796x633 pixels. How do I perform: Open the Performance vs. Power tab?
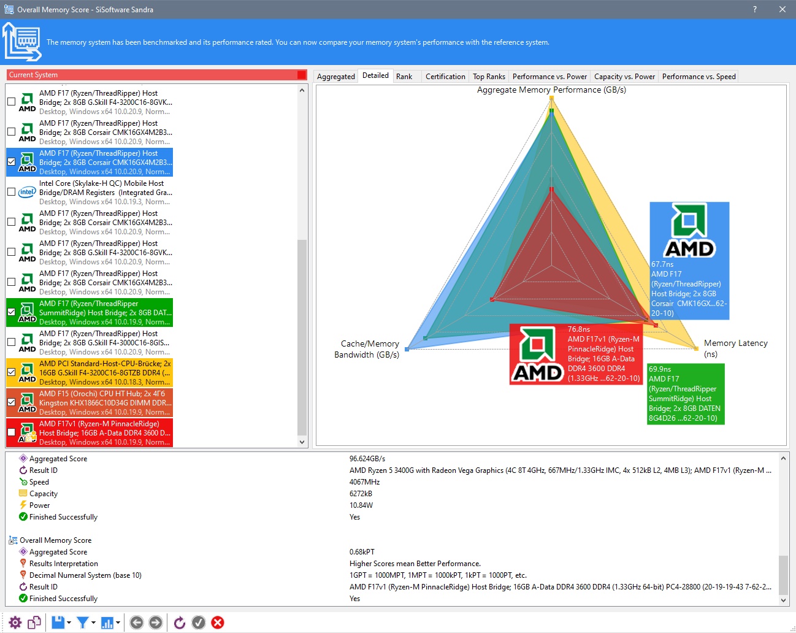[549, 77]
